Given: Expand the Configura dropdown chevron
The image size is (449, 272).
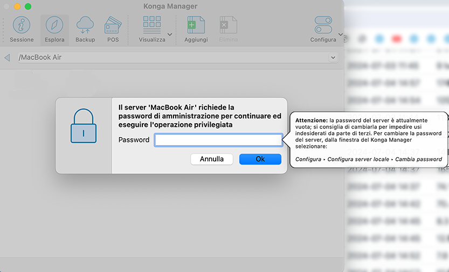Looking at the screenshot, I should click(x=340, y=35).
